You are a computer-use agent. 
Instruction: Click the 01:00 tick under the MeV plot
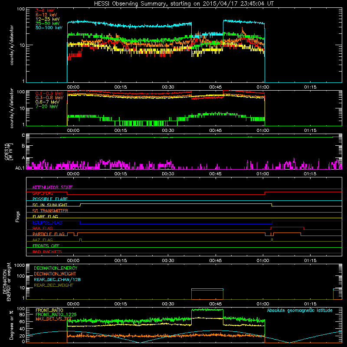click(263, 131)
